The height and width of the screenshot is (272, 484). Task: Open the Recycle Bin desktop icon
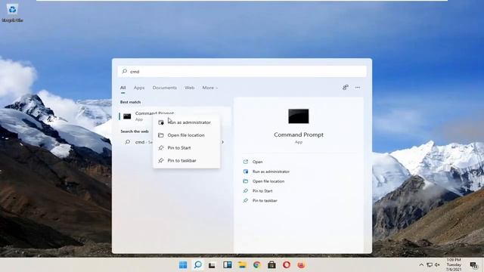(12, 13)
